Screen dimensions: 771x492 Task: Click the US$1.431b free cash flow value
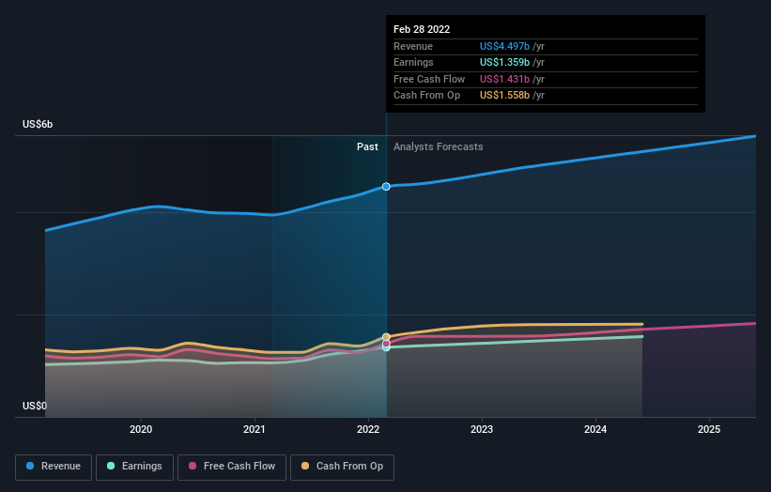[504, 79]
